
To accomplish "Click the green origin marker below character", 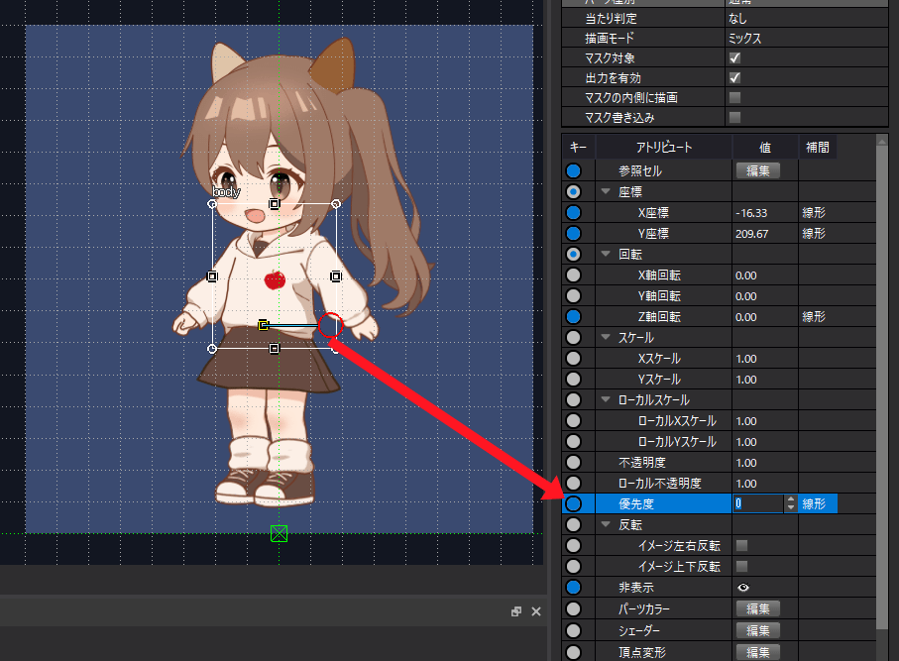I will (280, 534).
